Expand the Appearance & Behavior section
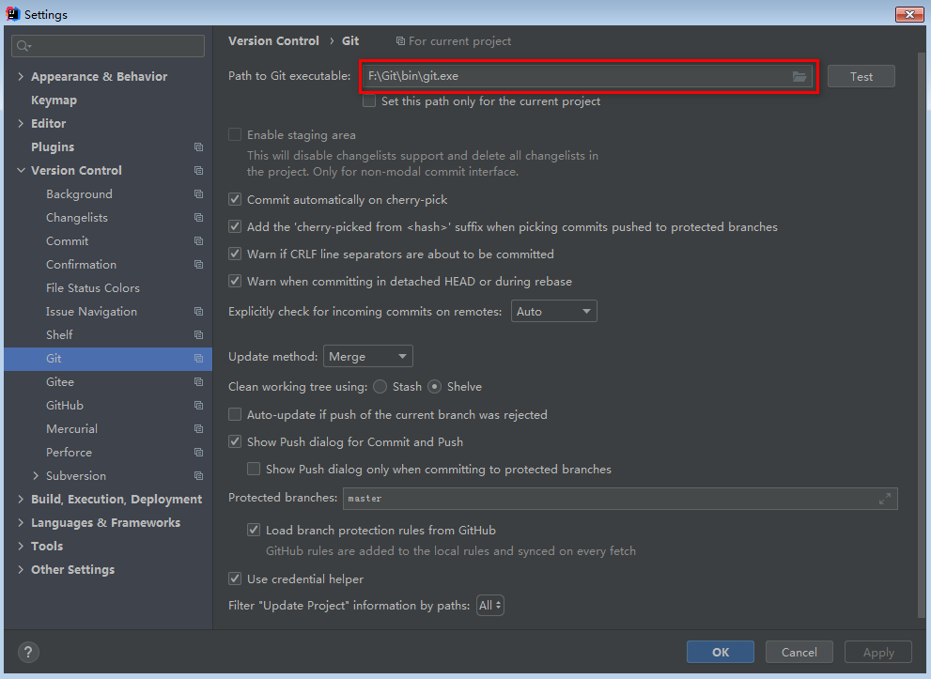 22,77
